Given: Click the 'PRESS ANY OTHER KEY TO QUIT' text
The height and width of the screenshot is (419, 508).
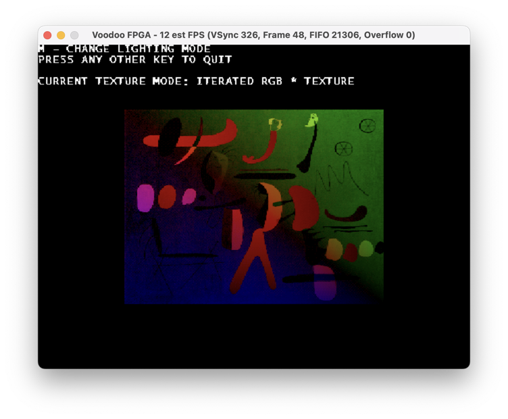Looking at the screenshot, I should point(135,59).
